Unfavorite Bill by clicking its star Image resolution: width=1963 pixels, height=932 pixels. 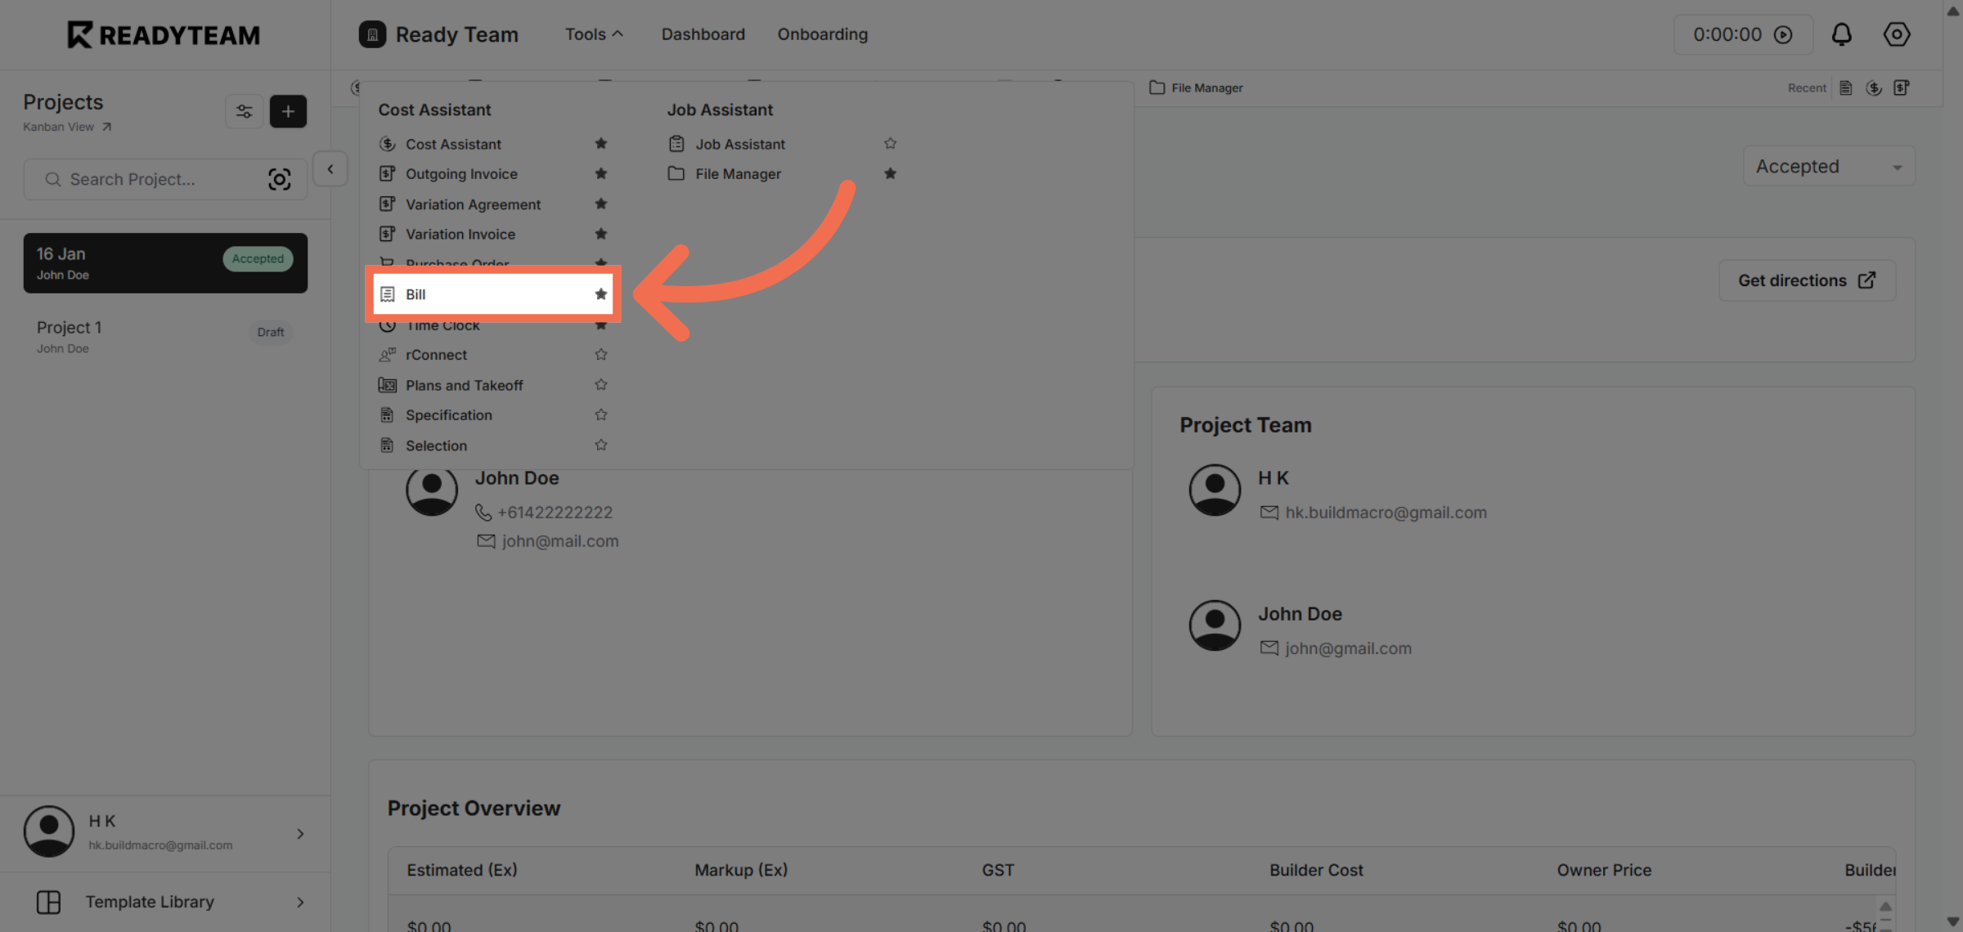pos(601,293)
